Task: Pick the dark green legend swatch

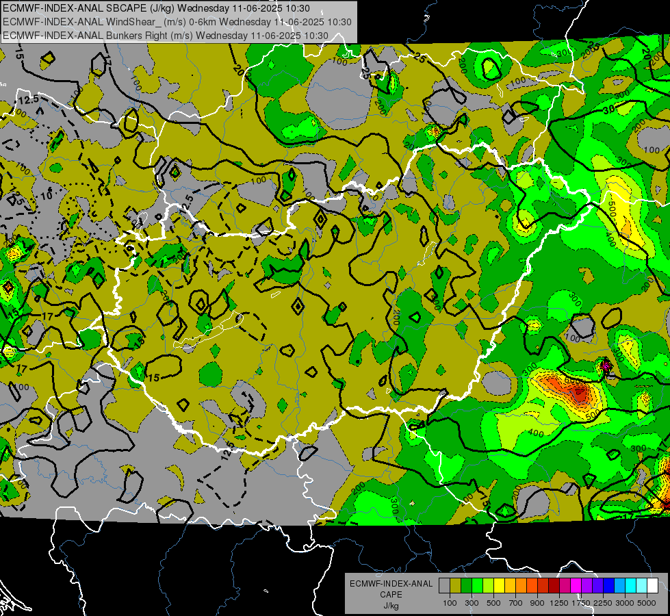Action: pos(466,585)
